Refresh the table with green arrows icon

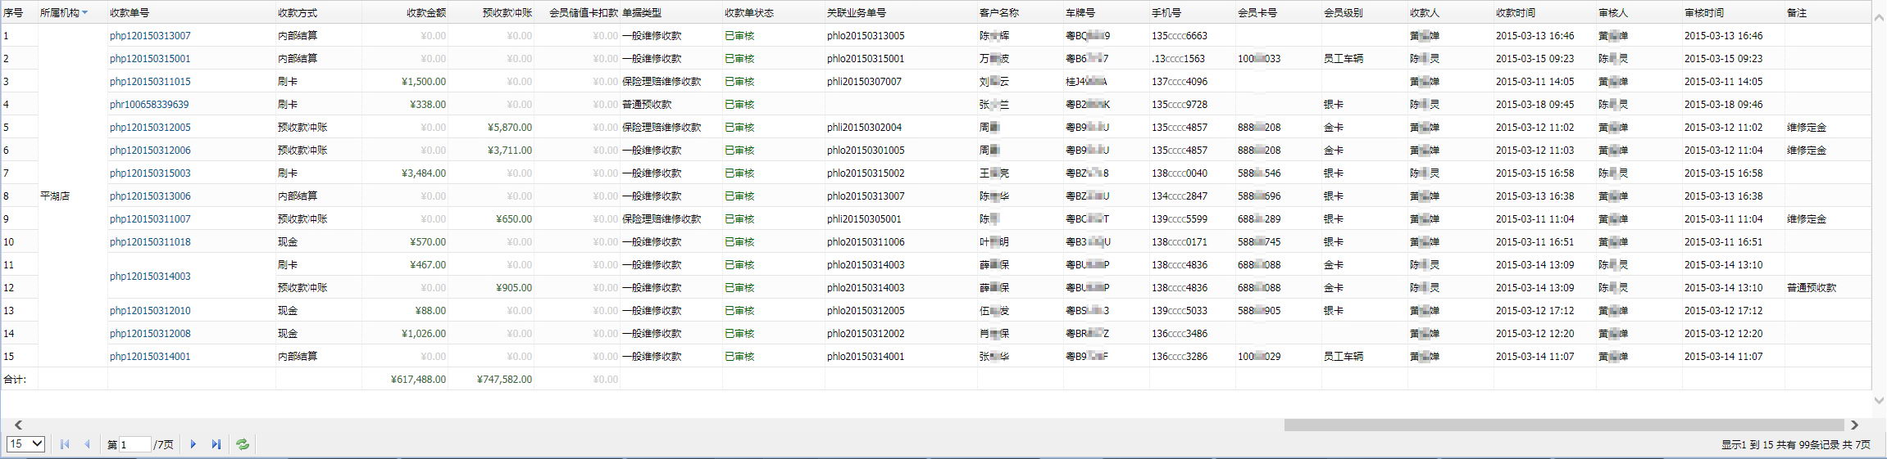pyautogui.click(x=243, y=444)
